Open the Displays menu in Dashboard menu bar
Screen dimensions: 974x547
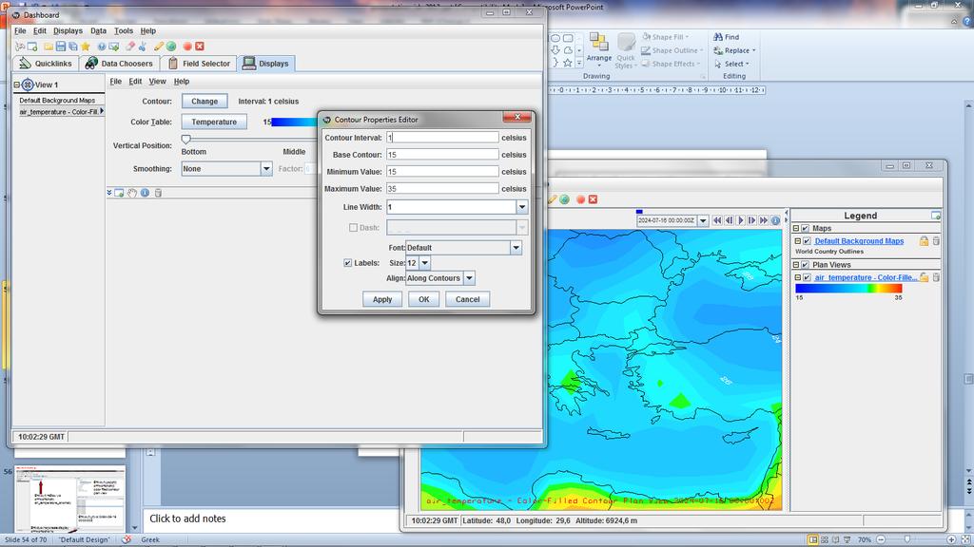68,31
